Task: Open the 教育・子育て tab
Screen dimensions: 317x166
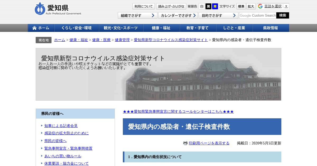Action: (198, 28)
